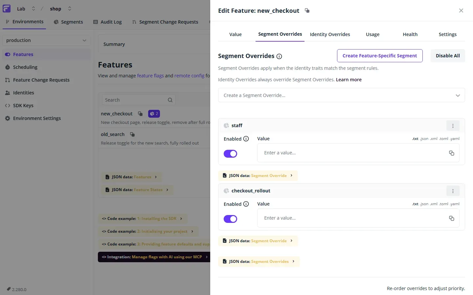Close the Edit Feature panel

point(461,10)
